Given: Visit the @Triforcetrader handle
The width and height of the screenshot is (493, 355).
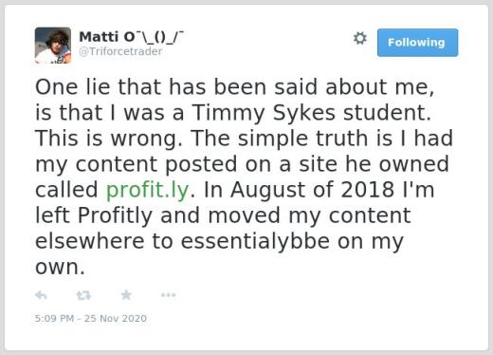Looking at the screenshot, I should [120, 51].
